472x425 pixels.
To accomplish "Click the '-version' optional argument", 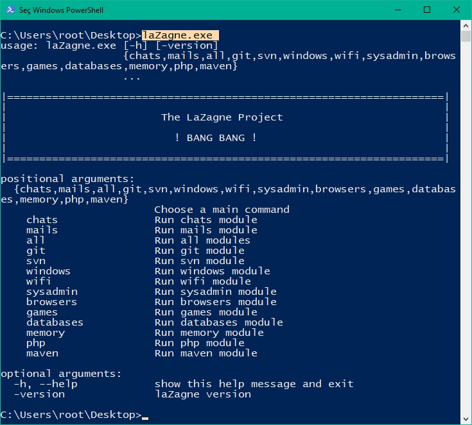I will pos(39,394).
